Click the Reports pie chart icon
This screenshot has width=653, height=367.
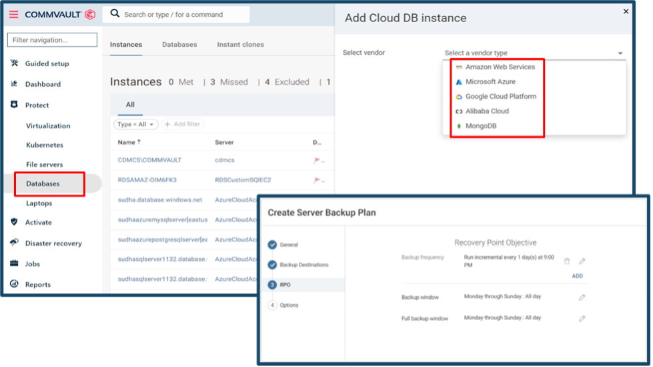tap(14, 284)
